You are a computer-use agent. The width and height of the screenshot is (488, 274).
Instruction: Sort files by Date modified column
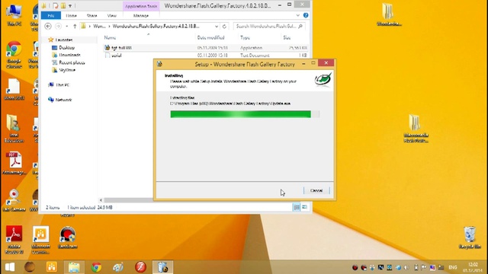(210, 37)
